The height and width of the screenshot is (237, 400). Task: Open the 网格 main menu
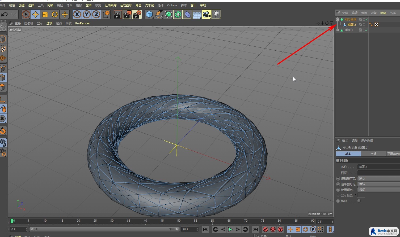pyautogui.click(x=50, y=5)
